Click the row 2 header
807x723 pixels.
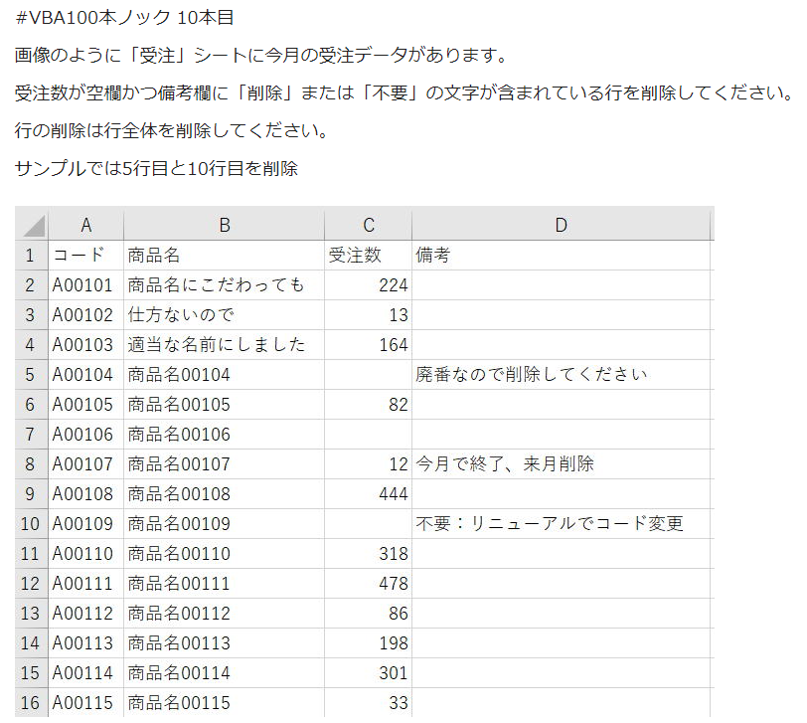31,284
